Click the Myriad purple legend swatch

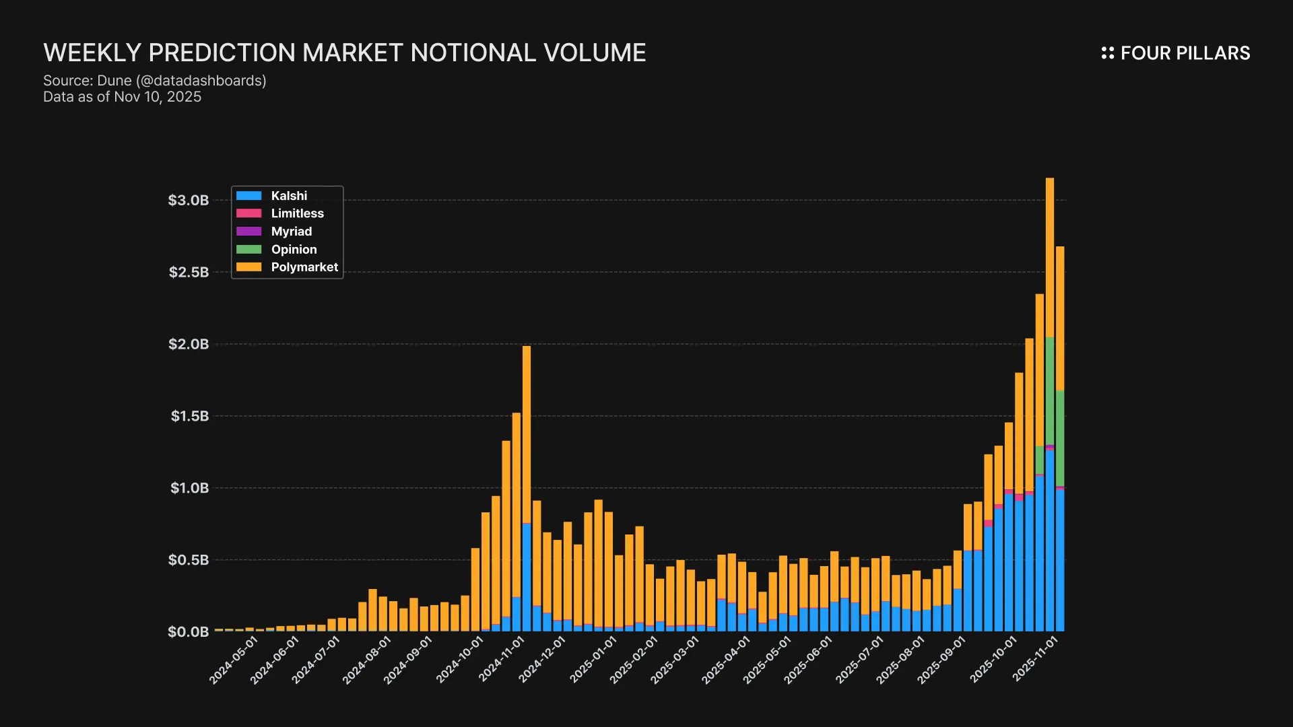248,232
